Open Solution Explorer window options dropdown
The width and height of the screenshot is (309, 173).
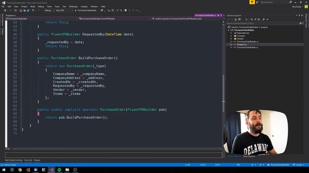[x=296, y=15]
